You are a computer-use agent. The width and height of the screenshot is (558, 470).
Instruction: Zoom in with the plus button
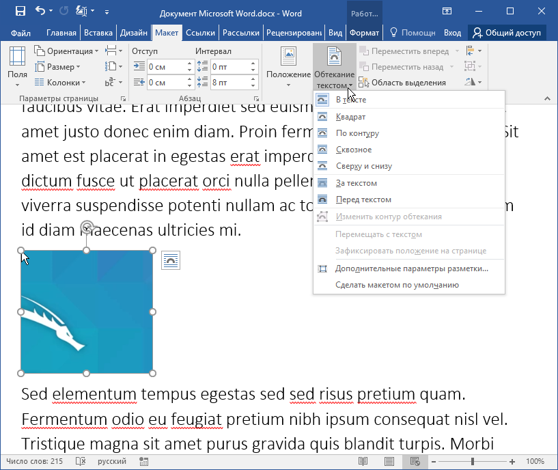pyautogui.click(x=512, y=462)
